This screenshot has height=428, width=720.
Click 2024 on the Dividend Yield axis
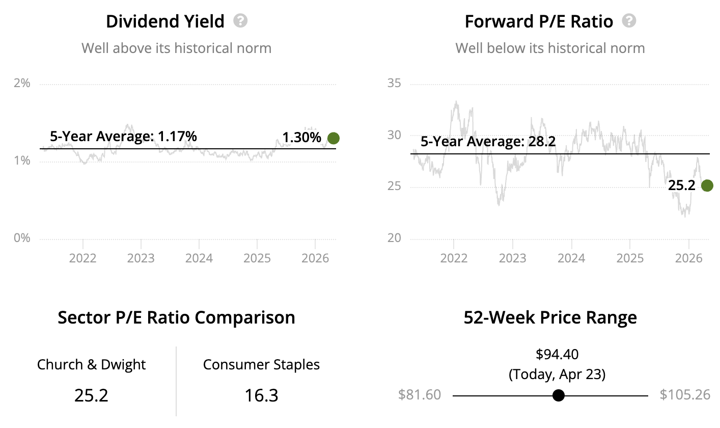coord(199,257)
